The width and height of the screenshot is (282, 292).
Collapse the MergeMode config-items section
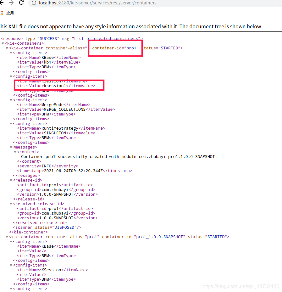11,100
